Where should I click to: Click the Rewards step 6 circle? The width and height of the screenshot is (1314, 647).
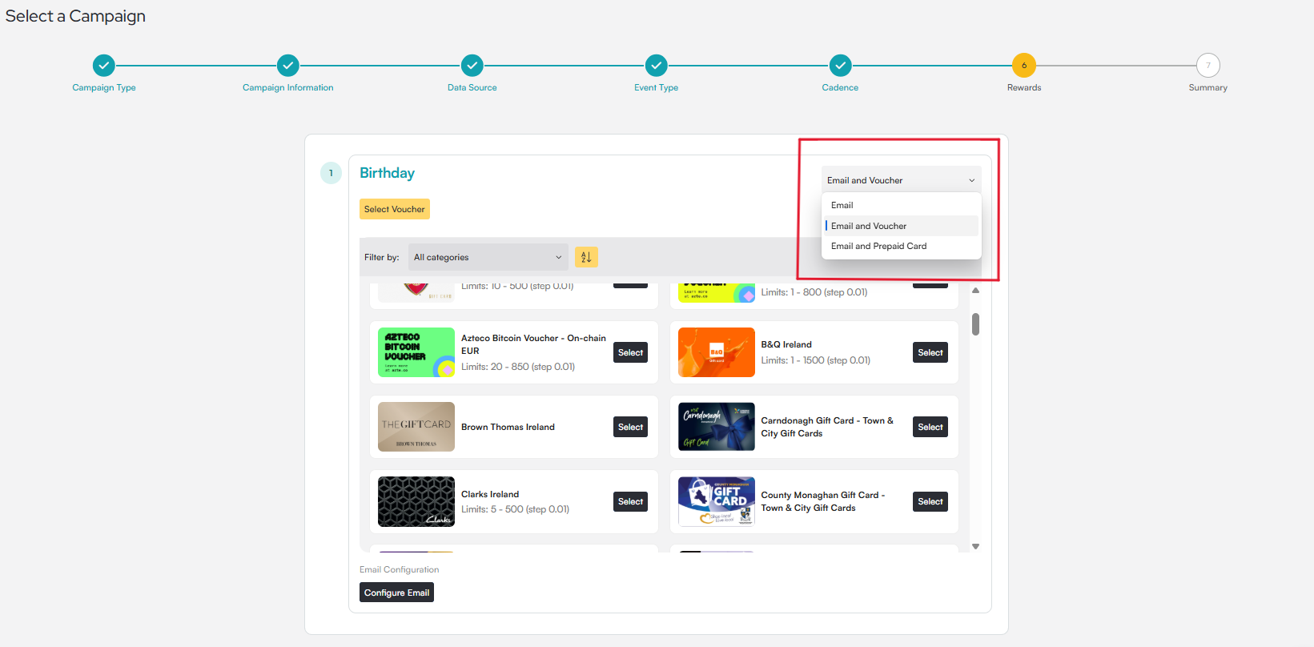pyautogui.click(x=1024, y=66)
